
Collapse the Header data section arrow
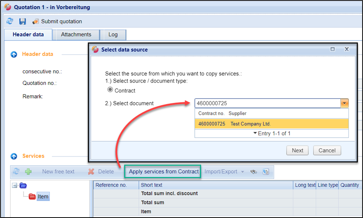click(14, 54)
